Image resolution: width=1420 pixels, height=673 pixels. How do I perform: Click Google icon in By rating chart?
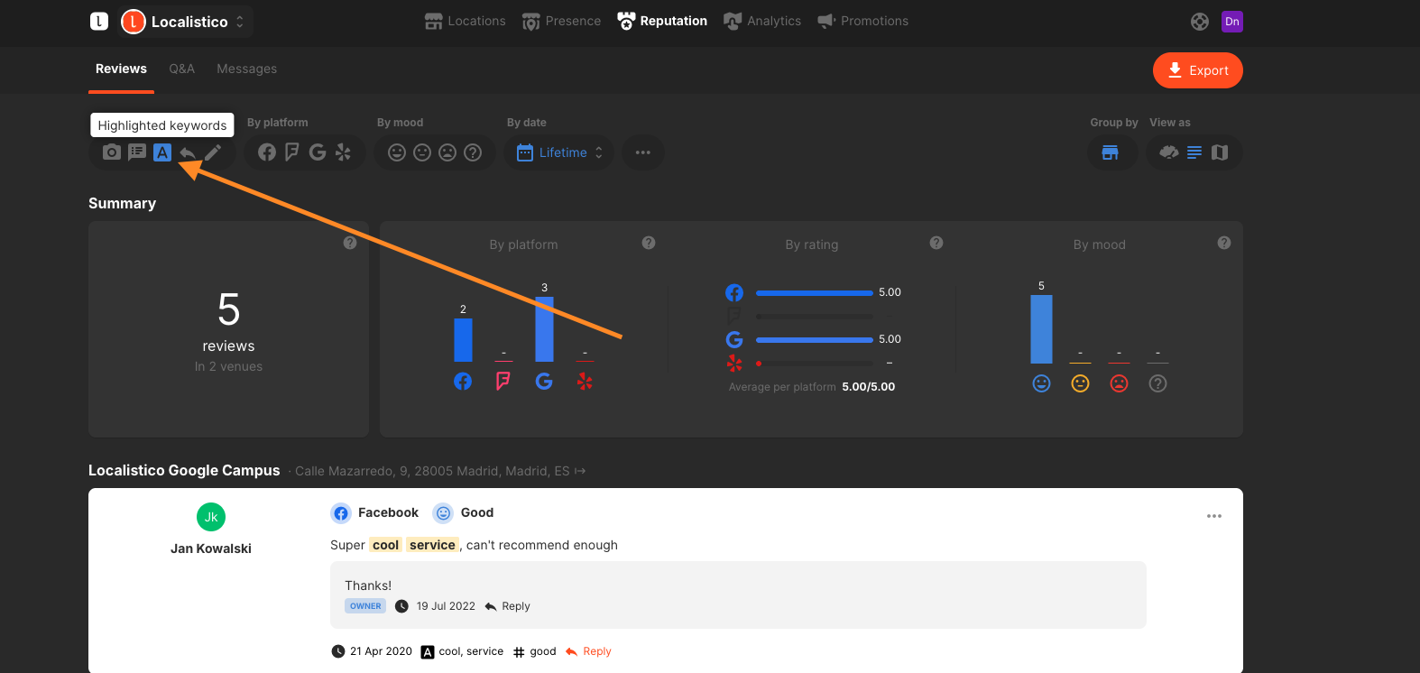(734, 339)
